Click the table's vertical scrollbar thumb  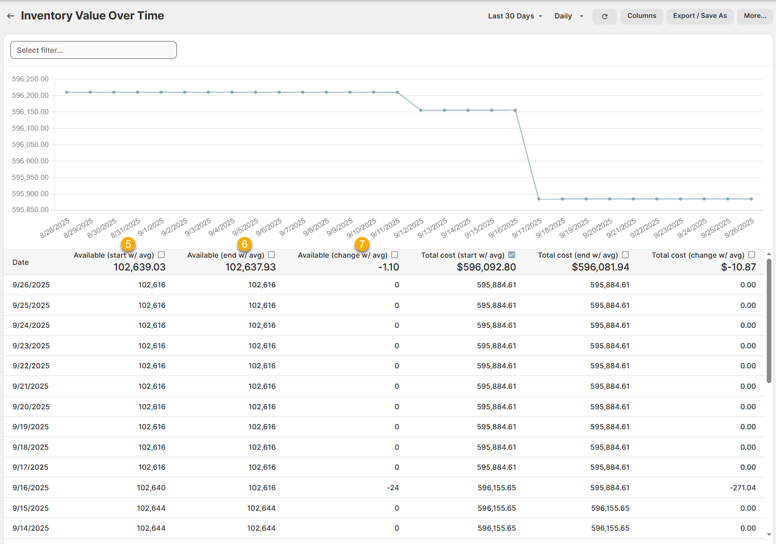tap(769, 321)
